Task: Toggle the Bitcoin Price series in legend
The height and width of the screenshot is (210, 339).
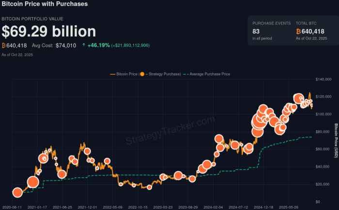Action: 127,74
